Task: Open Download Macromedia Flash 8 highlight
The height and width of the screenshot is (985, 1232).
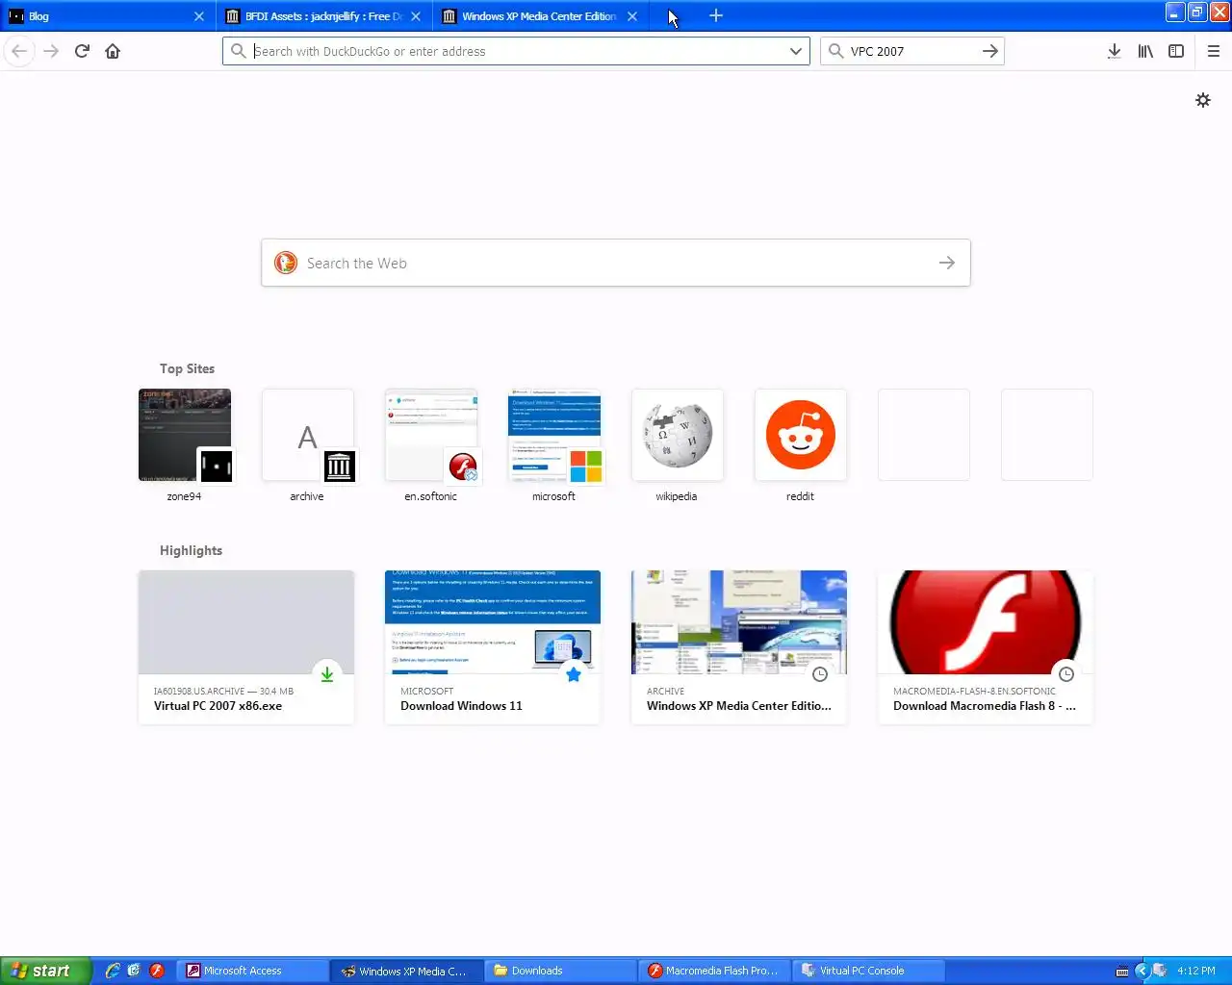Action: [986, 646]
